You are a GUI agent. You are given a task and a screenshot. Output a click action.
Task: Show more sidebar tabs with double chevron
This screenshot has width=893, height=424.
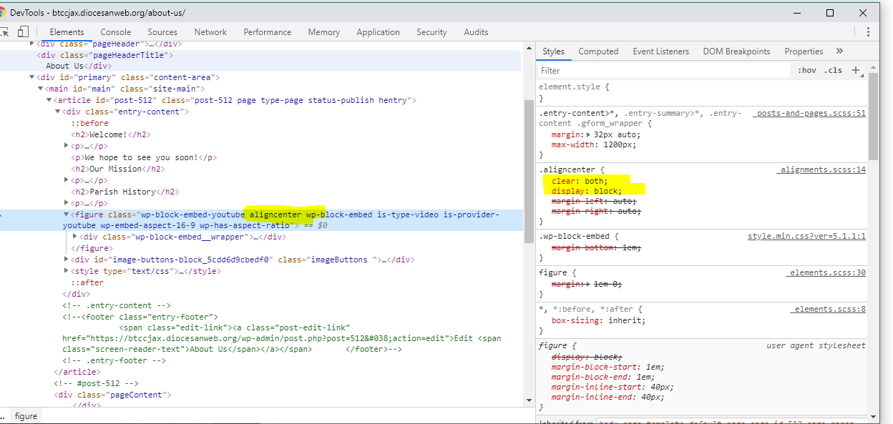(x=839, y=51)
